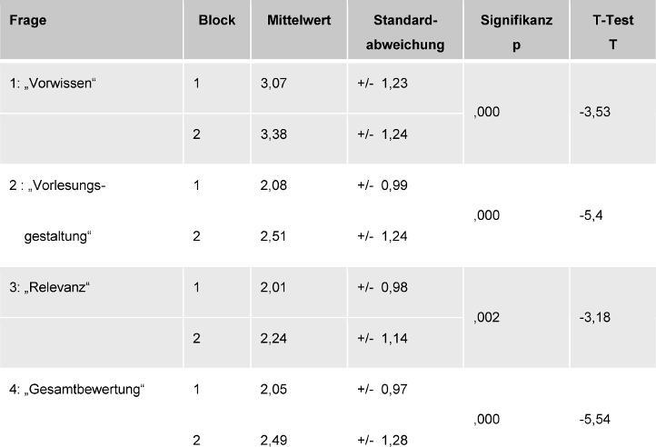The image size is (656, 447).
Task: Select the mean value 3,38
Action: point(273,135)
